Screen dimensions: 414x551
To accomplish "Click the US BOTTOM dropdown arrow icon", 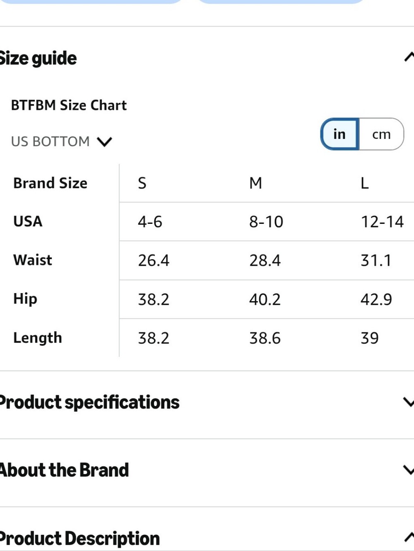I will click(104, 142).
